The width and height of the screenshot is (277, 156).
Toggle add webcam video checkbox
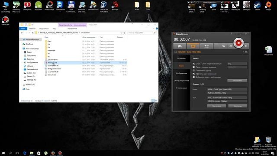pos(193,77)
